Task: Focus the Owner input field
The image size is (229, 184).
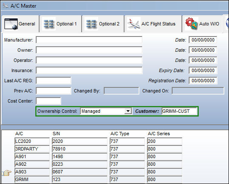Action: pos(89,50)
